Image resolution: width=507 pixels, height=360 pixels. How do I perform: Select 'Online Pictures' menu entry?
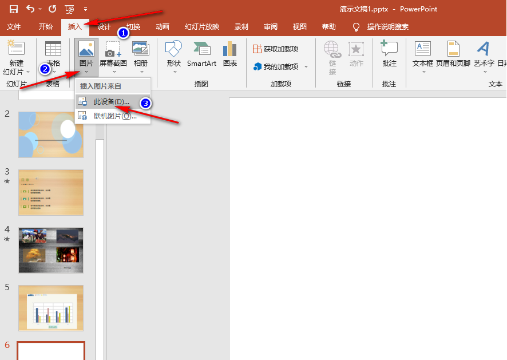114,116
